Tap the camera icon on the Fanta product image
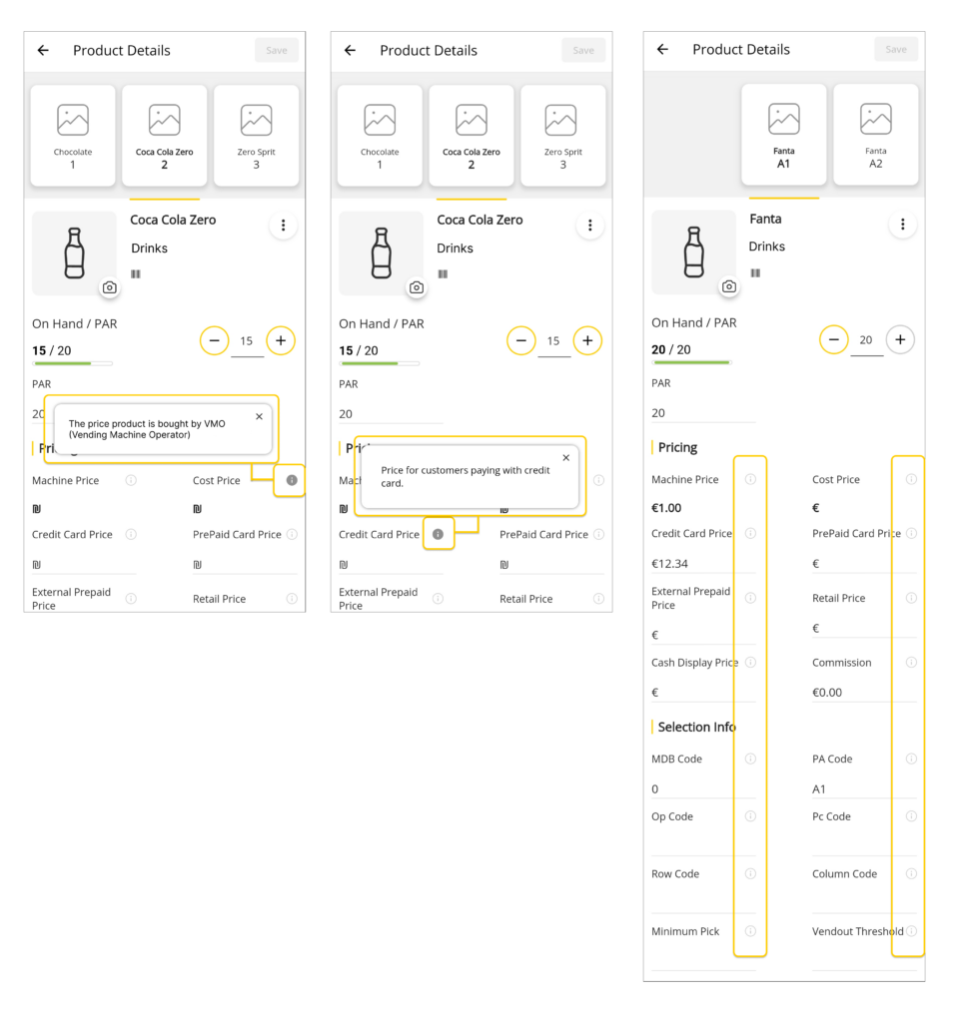962x1022 pixels. point(729,286)
